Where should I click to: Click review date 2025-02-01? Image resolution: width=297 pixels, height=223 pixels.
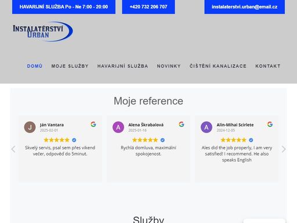(x=49, y=130)
